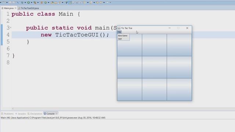Click the center Tic Tac Toe cell

point(154,67)
